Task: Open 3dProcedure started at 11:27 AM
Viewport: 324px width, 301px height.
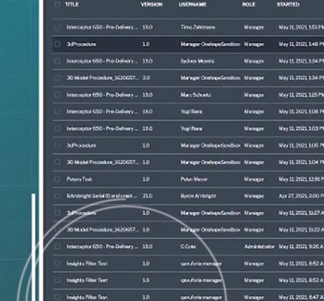Action: (x=81, y=213)
